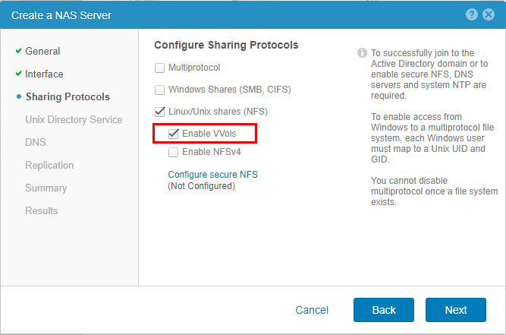506x335 pixels.
Task: Click the info icon beside the help text
Action: point(362,54)
